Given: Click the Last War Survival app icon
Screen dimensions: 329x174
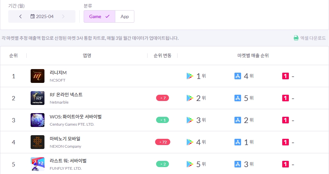Looking at the screenshot, I should 37,164.
